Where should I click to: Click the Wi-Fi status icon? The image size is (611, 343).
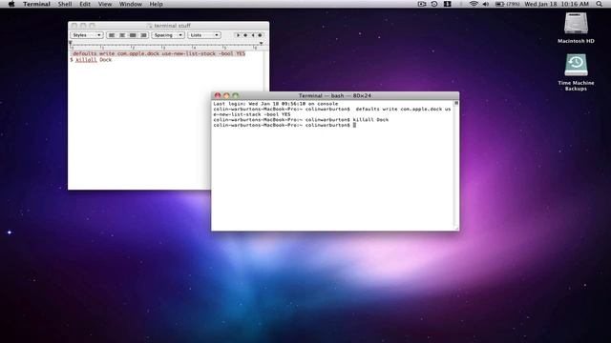[x=474, y=4]
